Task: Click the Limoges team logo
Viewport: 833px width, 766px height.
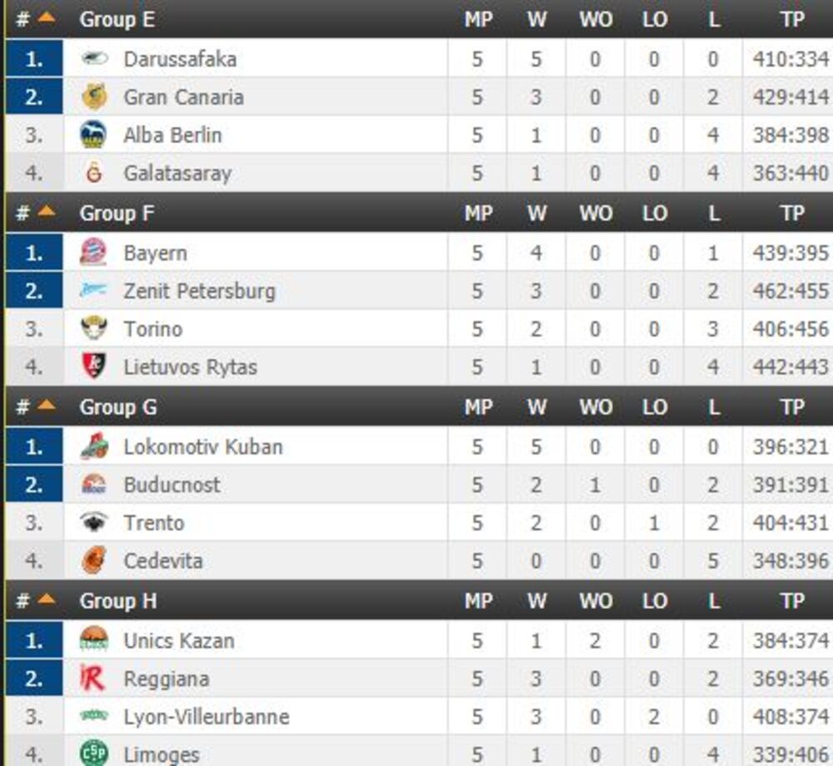Action: (94, 754)
